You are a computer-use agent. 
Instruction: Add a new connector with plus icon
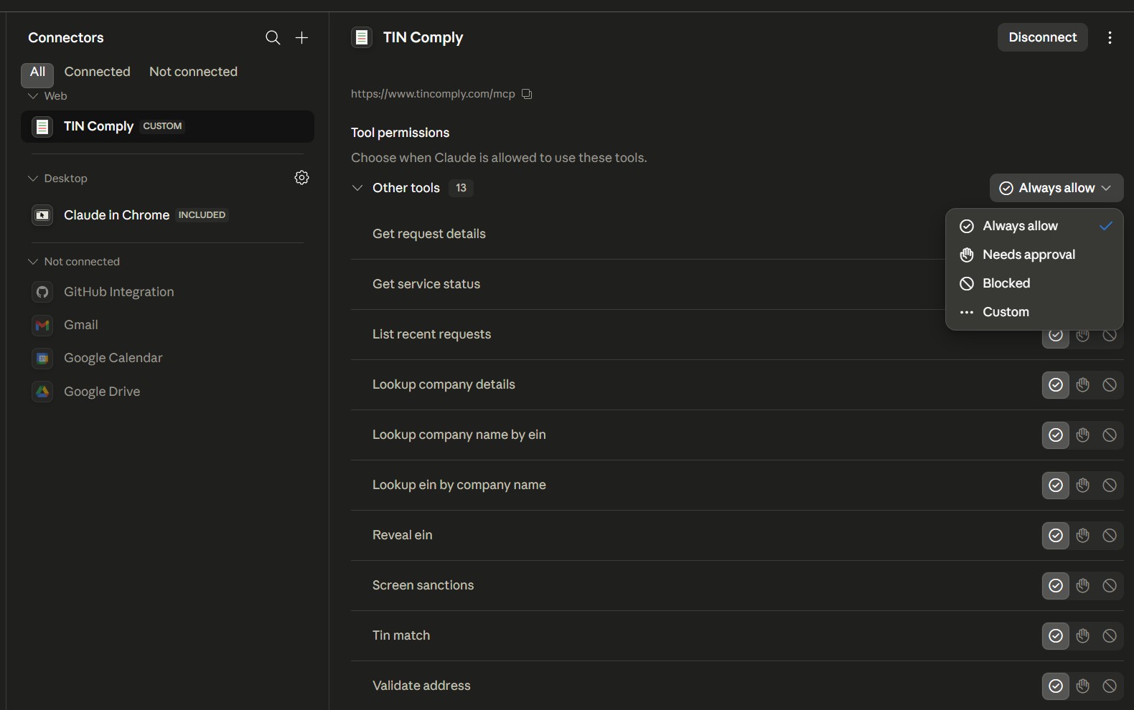point(302,37)
